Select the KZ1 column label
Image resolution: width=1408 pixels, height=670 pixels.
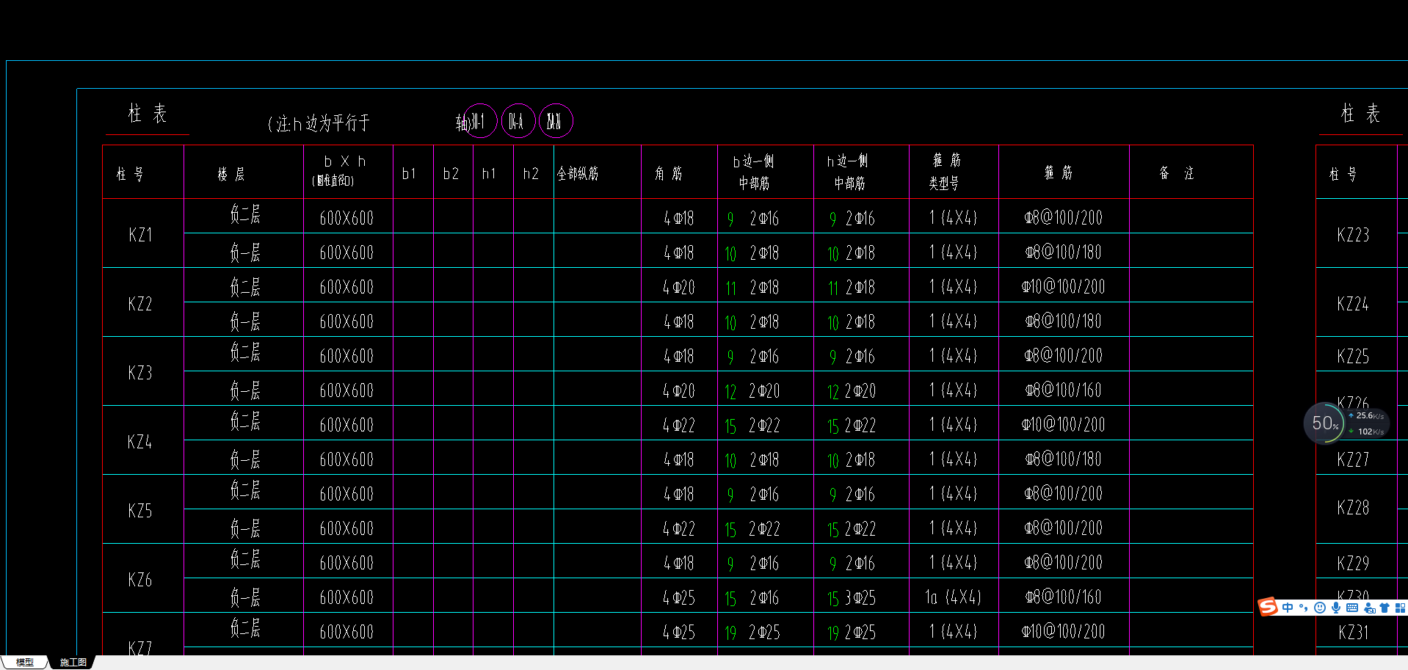[140, 235]
